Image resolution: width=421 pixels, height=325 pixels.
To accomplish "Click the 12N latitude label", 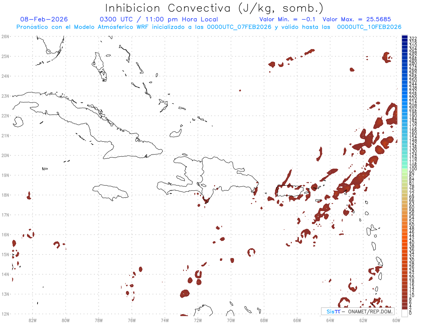I will 5,314.
